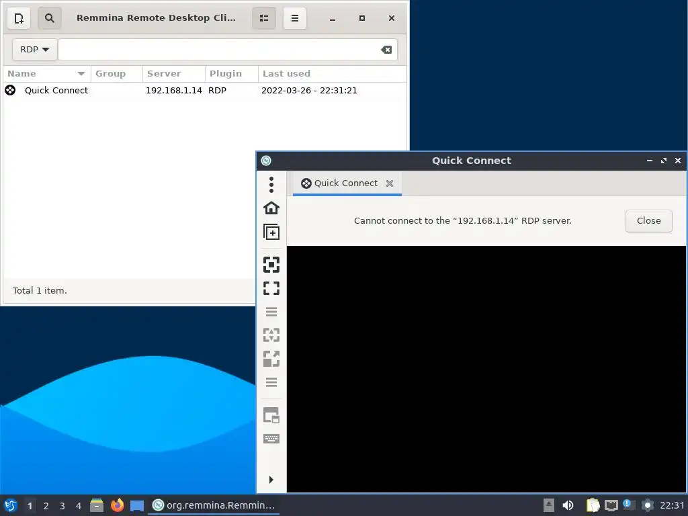The height and width of the screenshot is (516, 688).
Task: Sort by the Plugin column header
Action: click(232, 74)
